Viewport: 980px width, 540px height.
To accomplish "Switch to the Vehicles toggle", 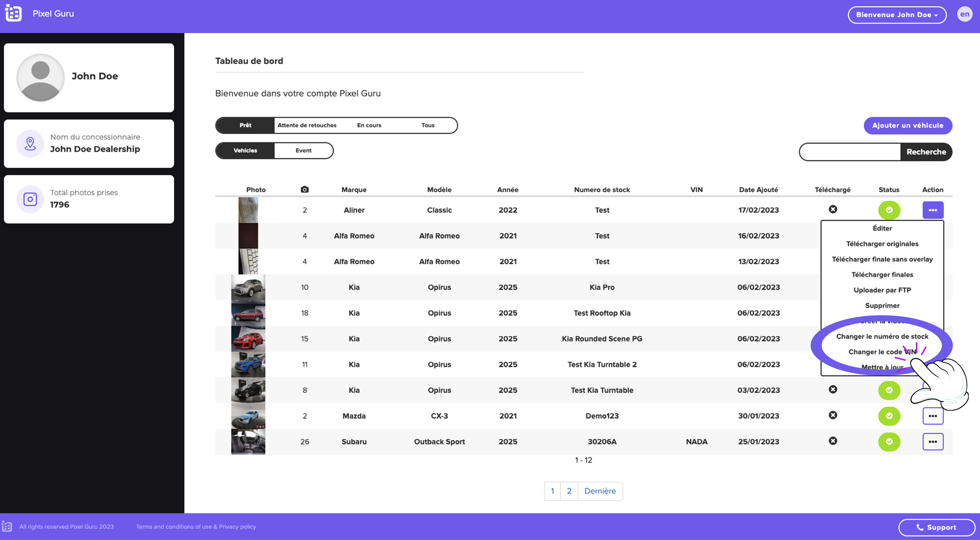I will coord(245,151).
